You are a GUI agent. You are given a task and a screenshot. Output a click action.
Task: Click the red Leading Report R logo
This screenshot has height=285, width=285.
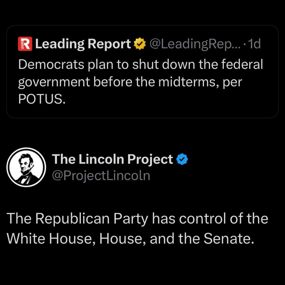click(x=25, y=44)
